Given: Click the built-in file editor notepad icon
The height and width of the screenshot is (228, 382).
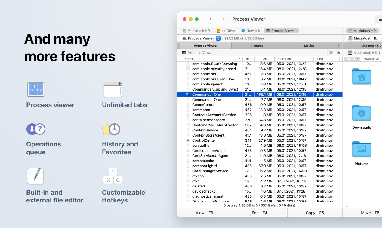Looking at the screenshot, I should click(x=35, y=176).
